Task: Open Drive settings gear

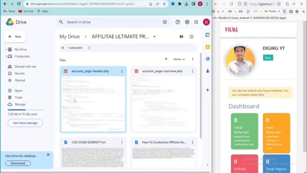Action: pyautogui.click(x=187, y=22)
